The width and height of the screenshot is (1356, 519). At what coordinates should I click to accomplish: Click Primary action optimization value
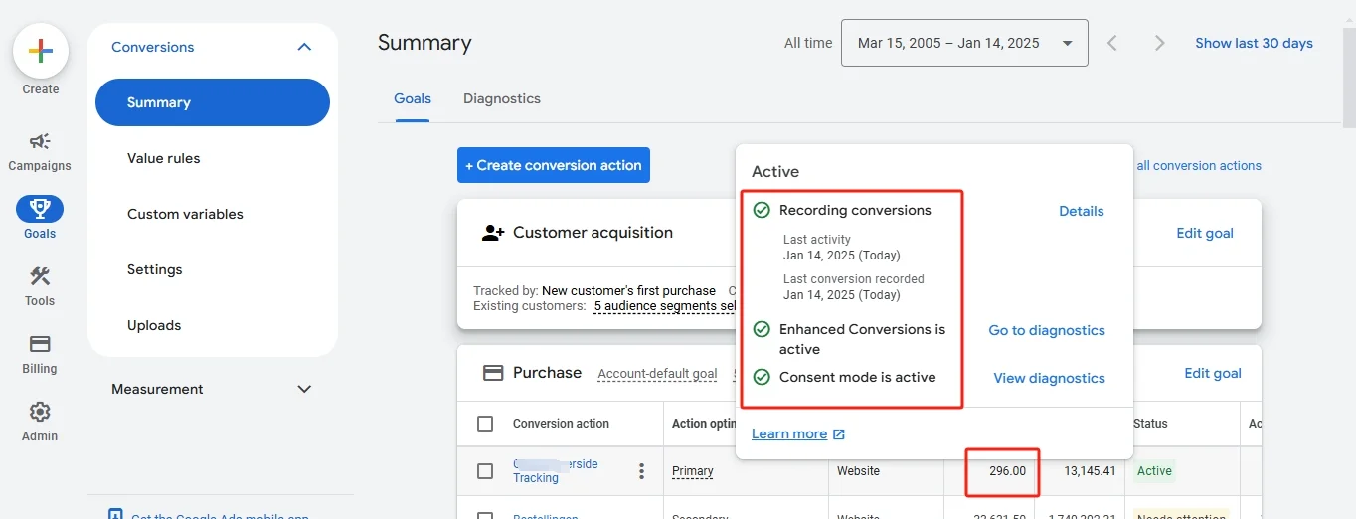tap(693, 471)
